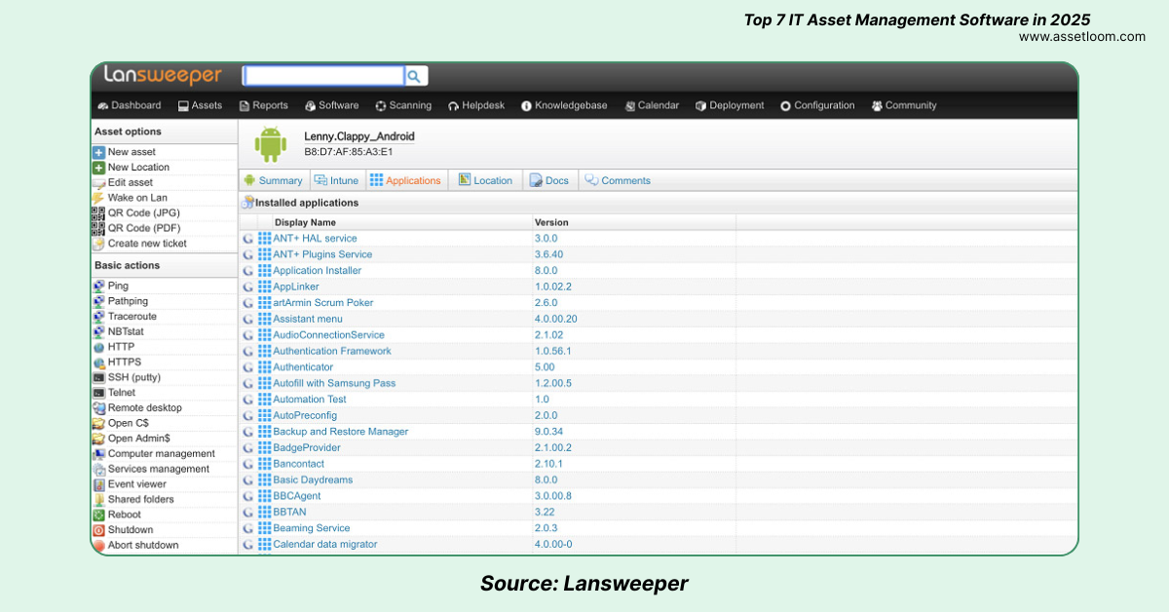The width and height of the screenshot is (1169, 612).
Task: Click the Open C$ folder icon
Action: coord(98,423)
